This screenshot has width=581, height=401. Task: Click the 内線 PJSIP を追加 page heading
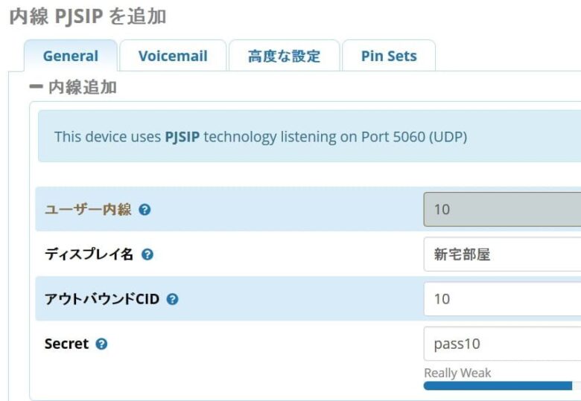coord(88,16)
